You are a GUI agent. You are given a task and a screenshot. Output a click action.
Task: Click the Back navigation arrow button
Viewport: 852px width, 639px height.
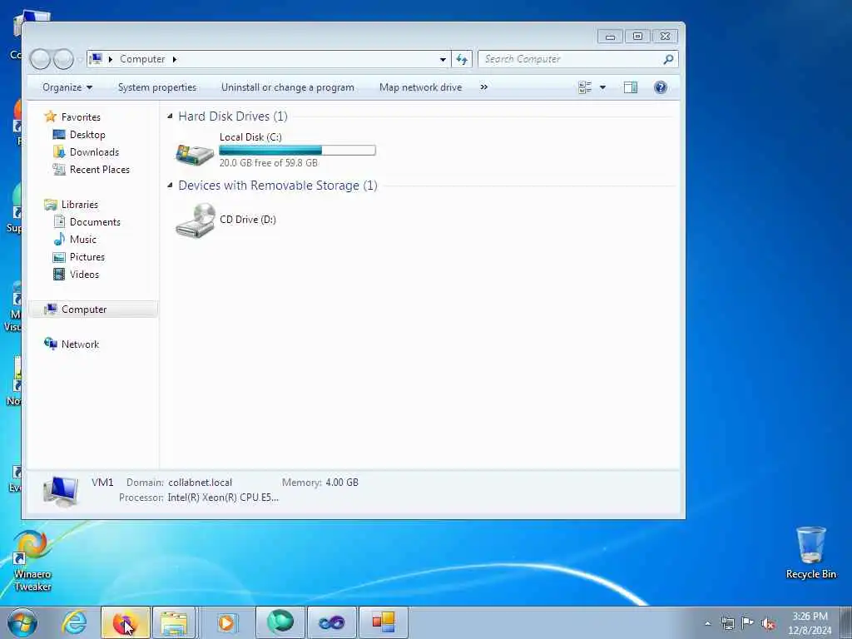pos(40,59)
